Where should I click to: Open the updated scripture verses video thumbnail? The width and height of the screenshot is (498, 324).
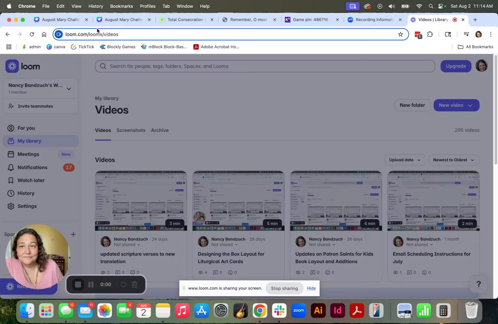click(141, 201)
